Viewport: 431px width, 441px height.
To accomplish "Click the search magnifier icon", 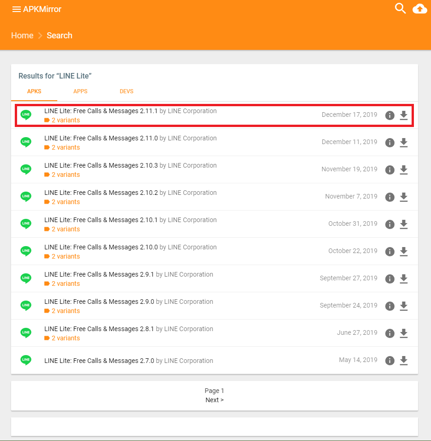I will [400, 8].
